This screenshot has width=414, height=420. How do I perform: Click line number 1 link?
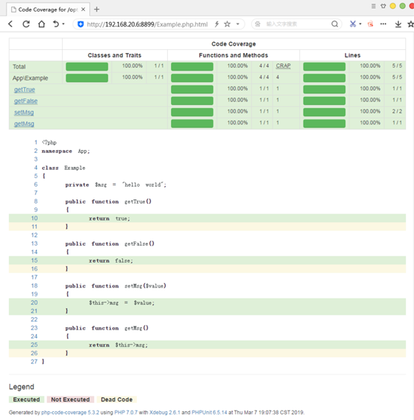click(35, 142)
